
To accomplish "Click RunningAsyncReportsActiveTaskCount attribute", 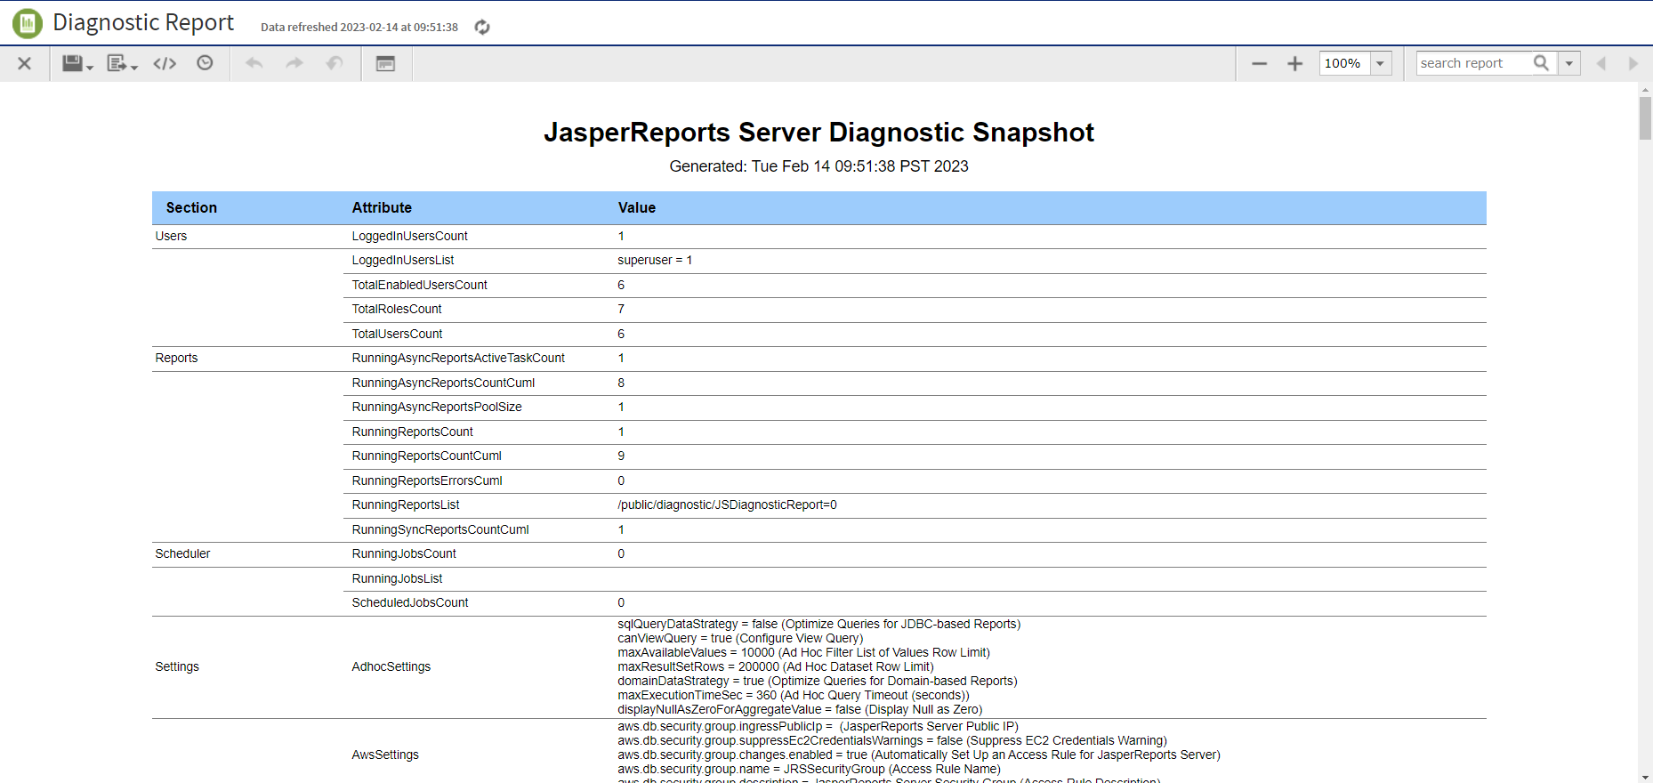I will (x=458, y=358).
